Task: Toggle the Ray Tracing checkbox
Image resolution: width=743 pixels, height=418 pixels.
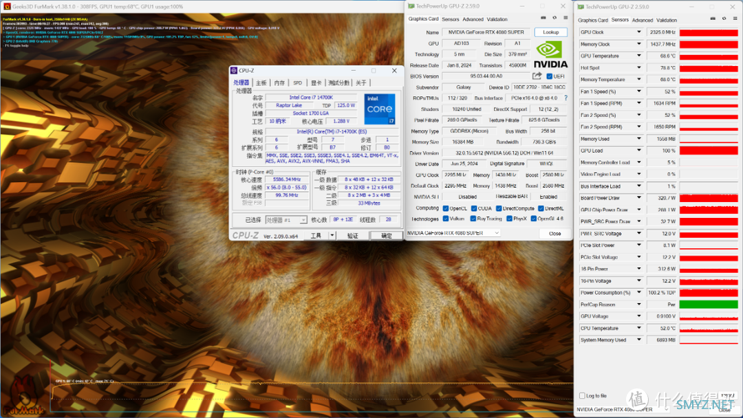Action: pos(473,219)
